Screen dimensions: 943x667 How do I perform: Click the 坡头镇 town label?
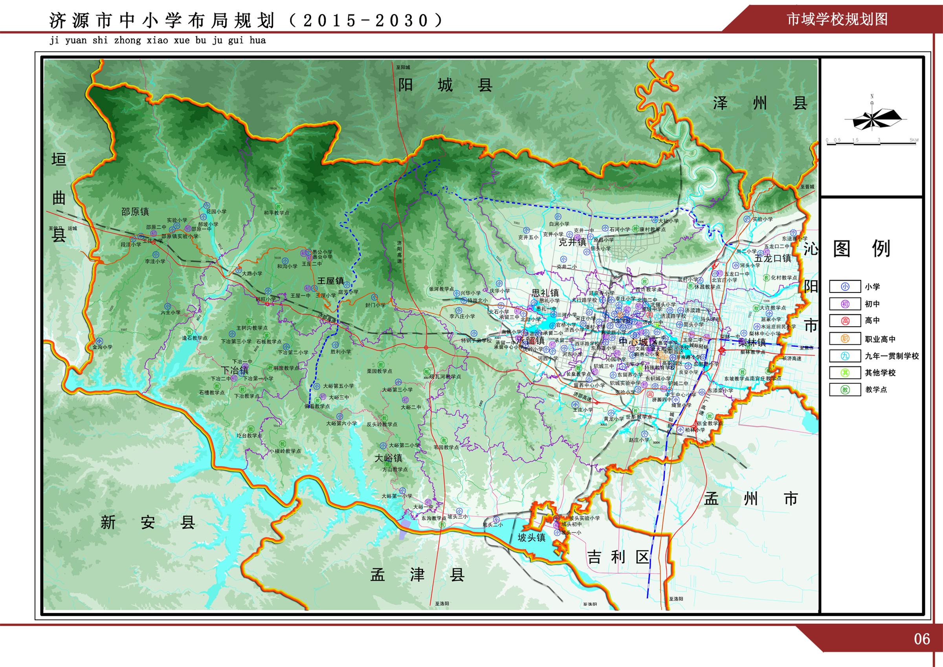[532, 538]
